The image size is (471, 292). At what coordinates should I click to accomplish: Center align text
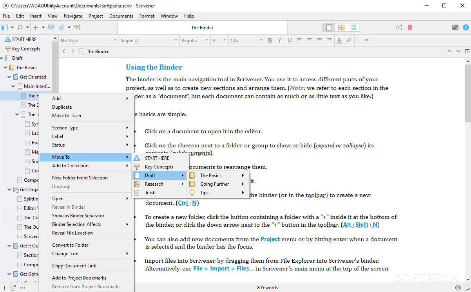tap(310, 40)
